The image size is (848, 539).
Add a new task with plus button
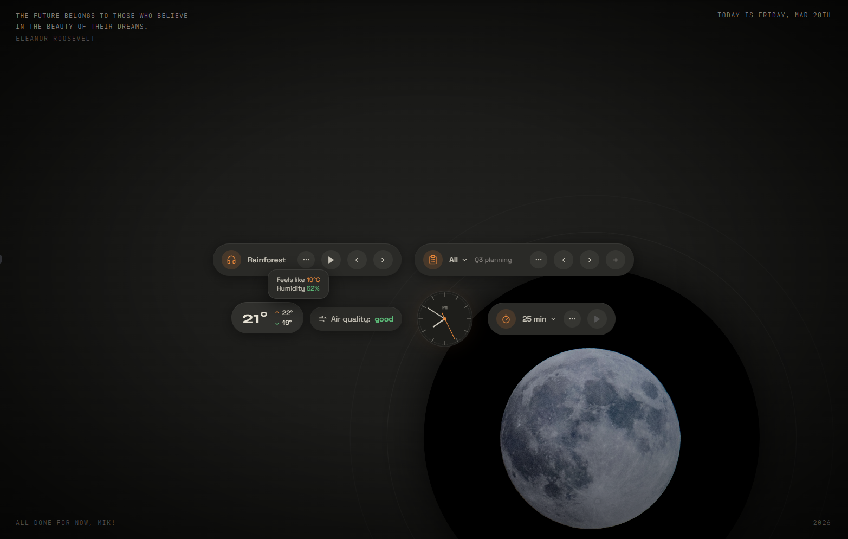pos(616,260)
